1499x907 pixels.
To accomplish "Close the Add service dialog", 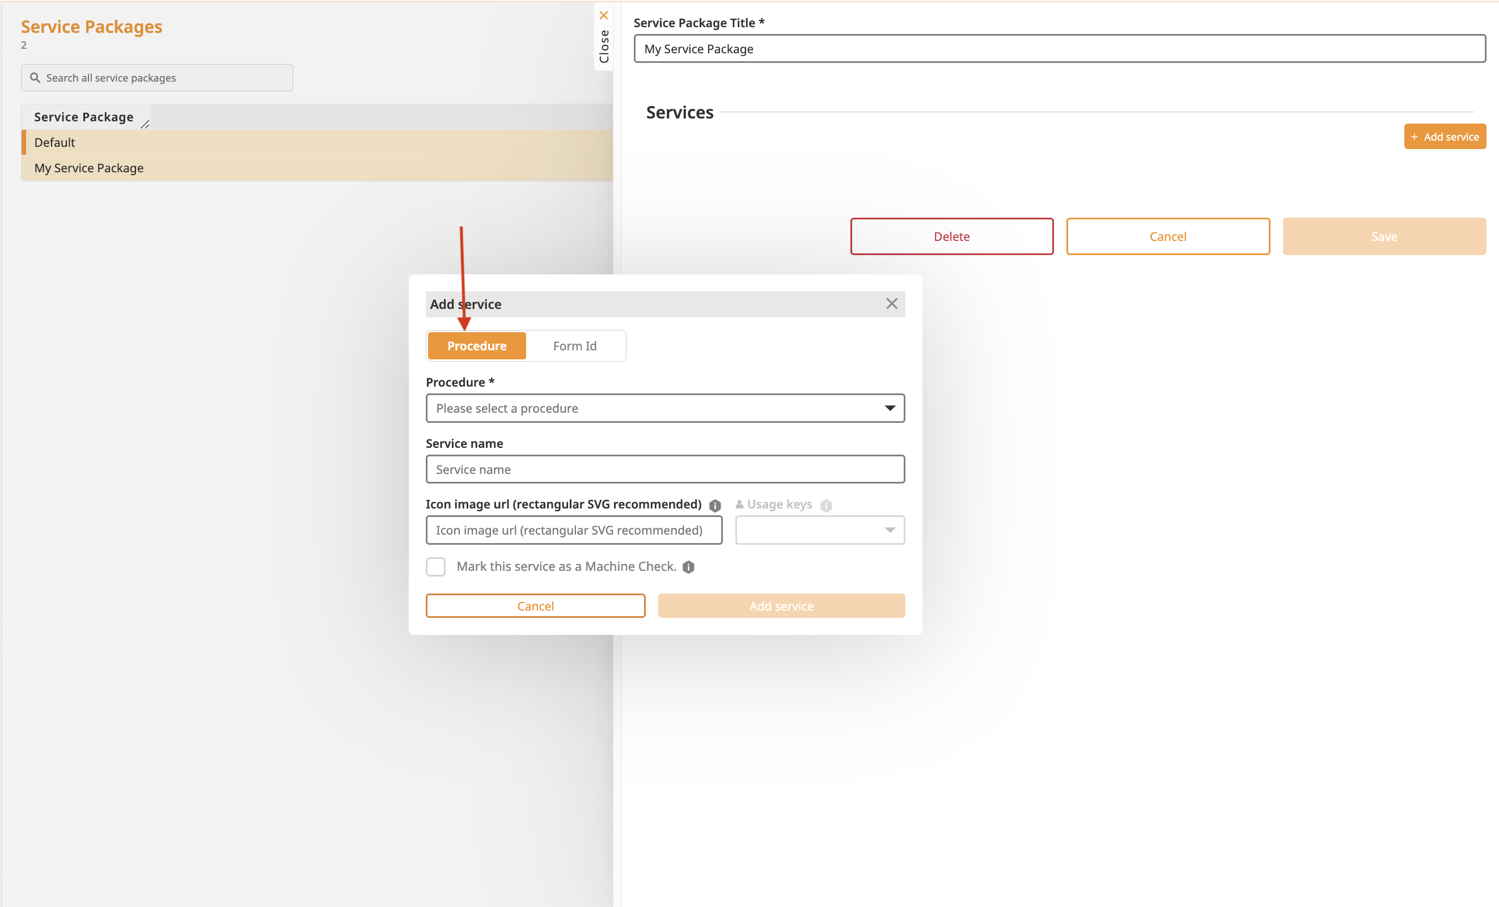I will click(x=891, y=303).
